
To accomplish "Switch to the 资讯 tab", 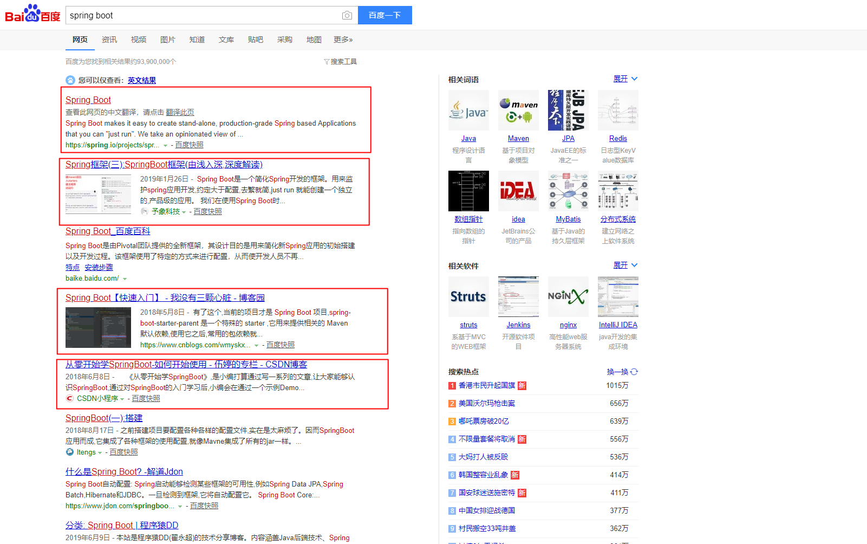I will (109, 40).
